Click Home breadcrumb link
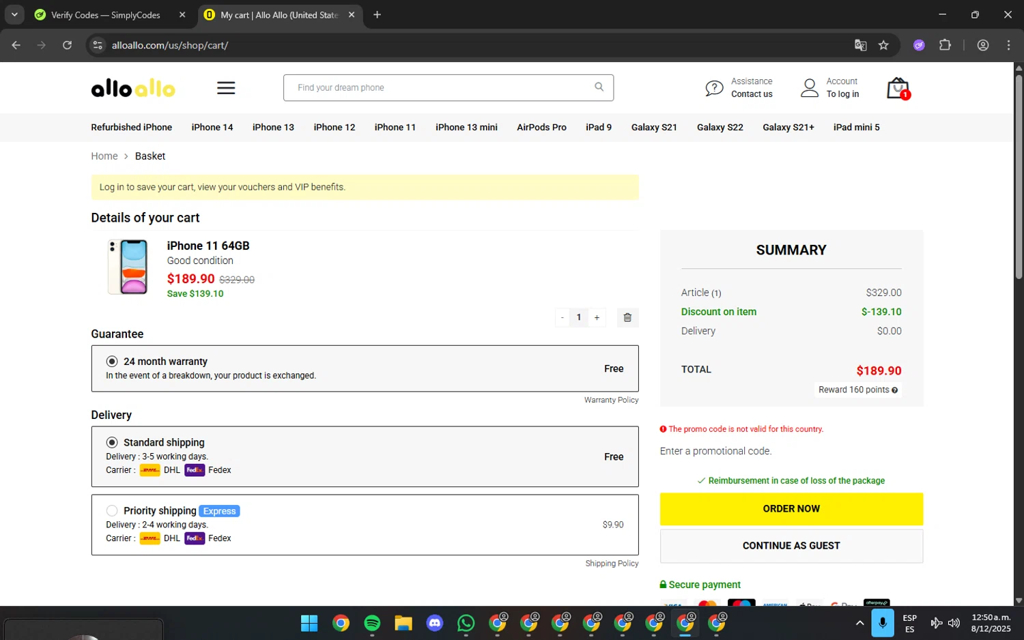 pyautogui.click(x=104, y=156)
